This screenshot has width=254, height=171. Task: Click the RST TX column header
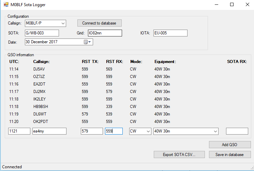tap(90, 62)
